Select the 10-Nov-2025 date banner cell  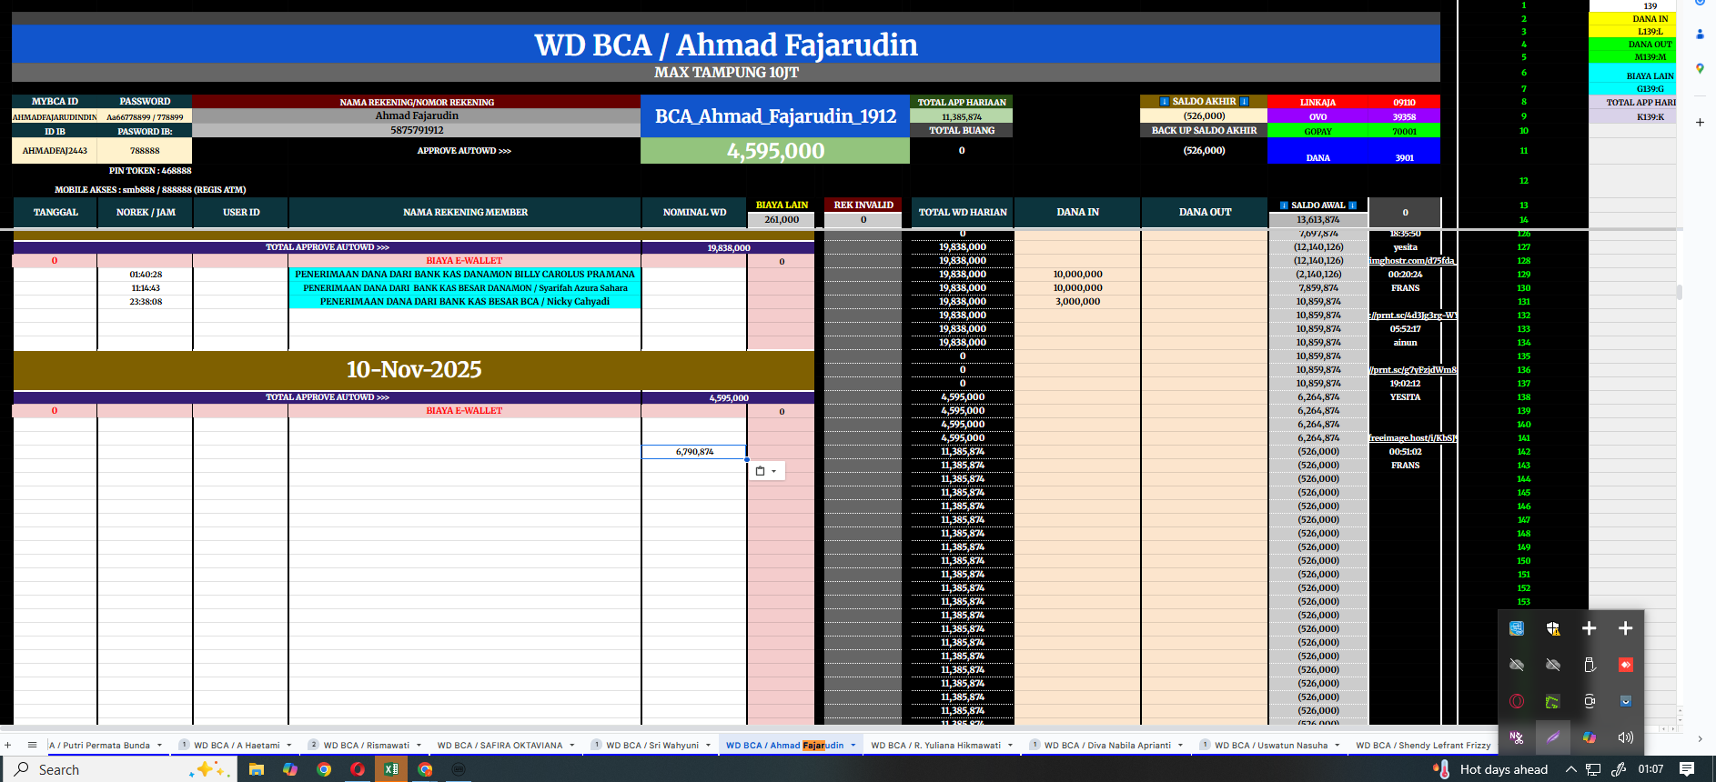414,370
